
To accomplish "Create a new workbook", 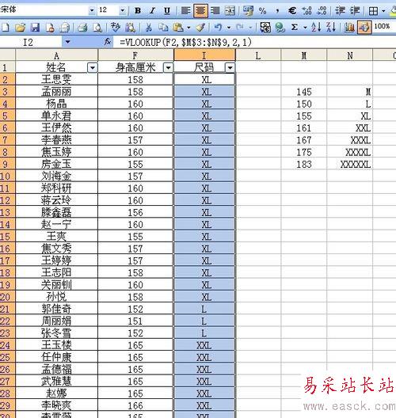I will pos(6,27).
